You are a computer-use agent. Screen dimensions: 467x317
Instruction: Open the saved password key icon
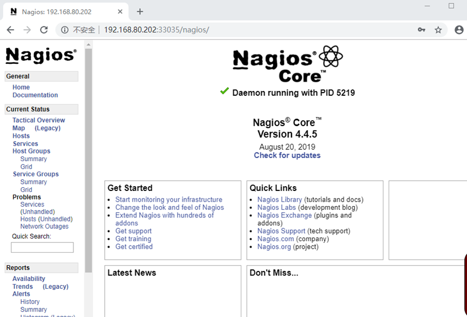(x=422, y=30)
